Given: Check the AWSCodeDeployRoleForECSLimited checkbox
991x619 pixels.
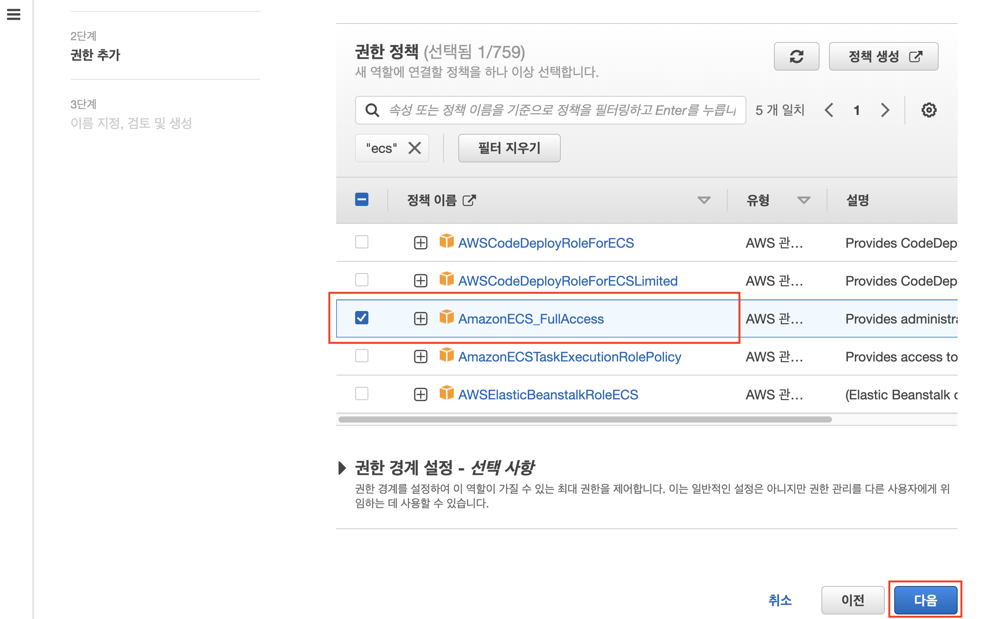Looking at the screenshot, I should 362,280.
